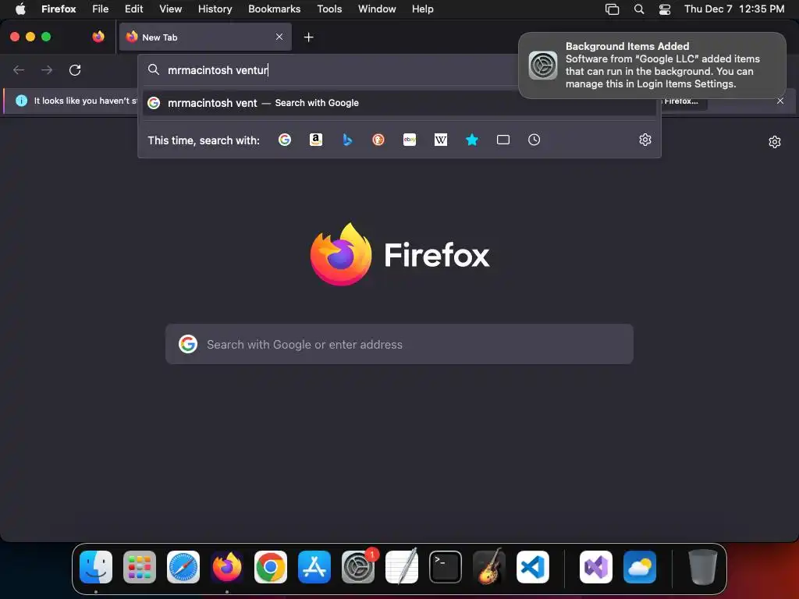799x599 pixels.
Task: Open the Firefox application menu
Action: (x=59, y=9)
